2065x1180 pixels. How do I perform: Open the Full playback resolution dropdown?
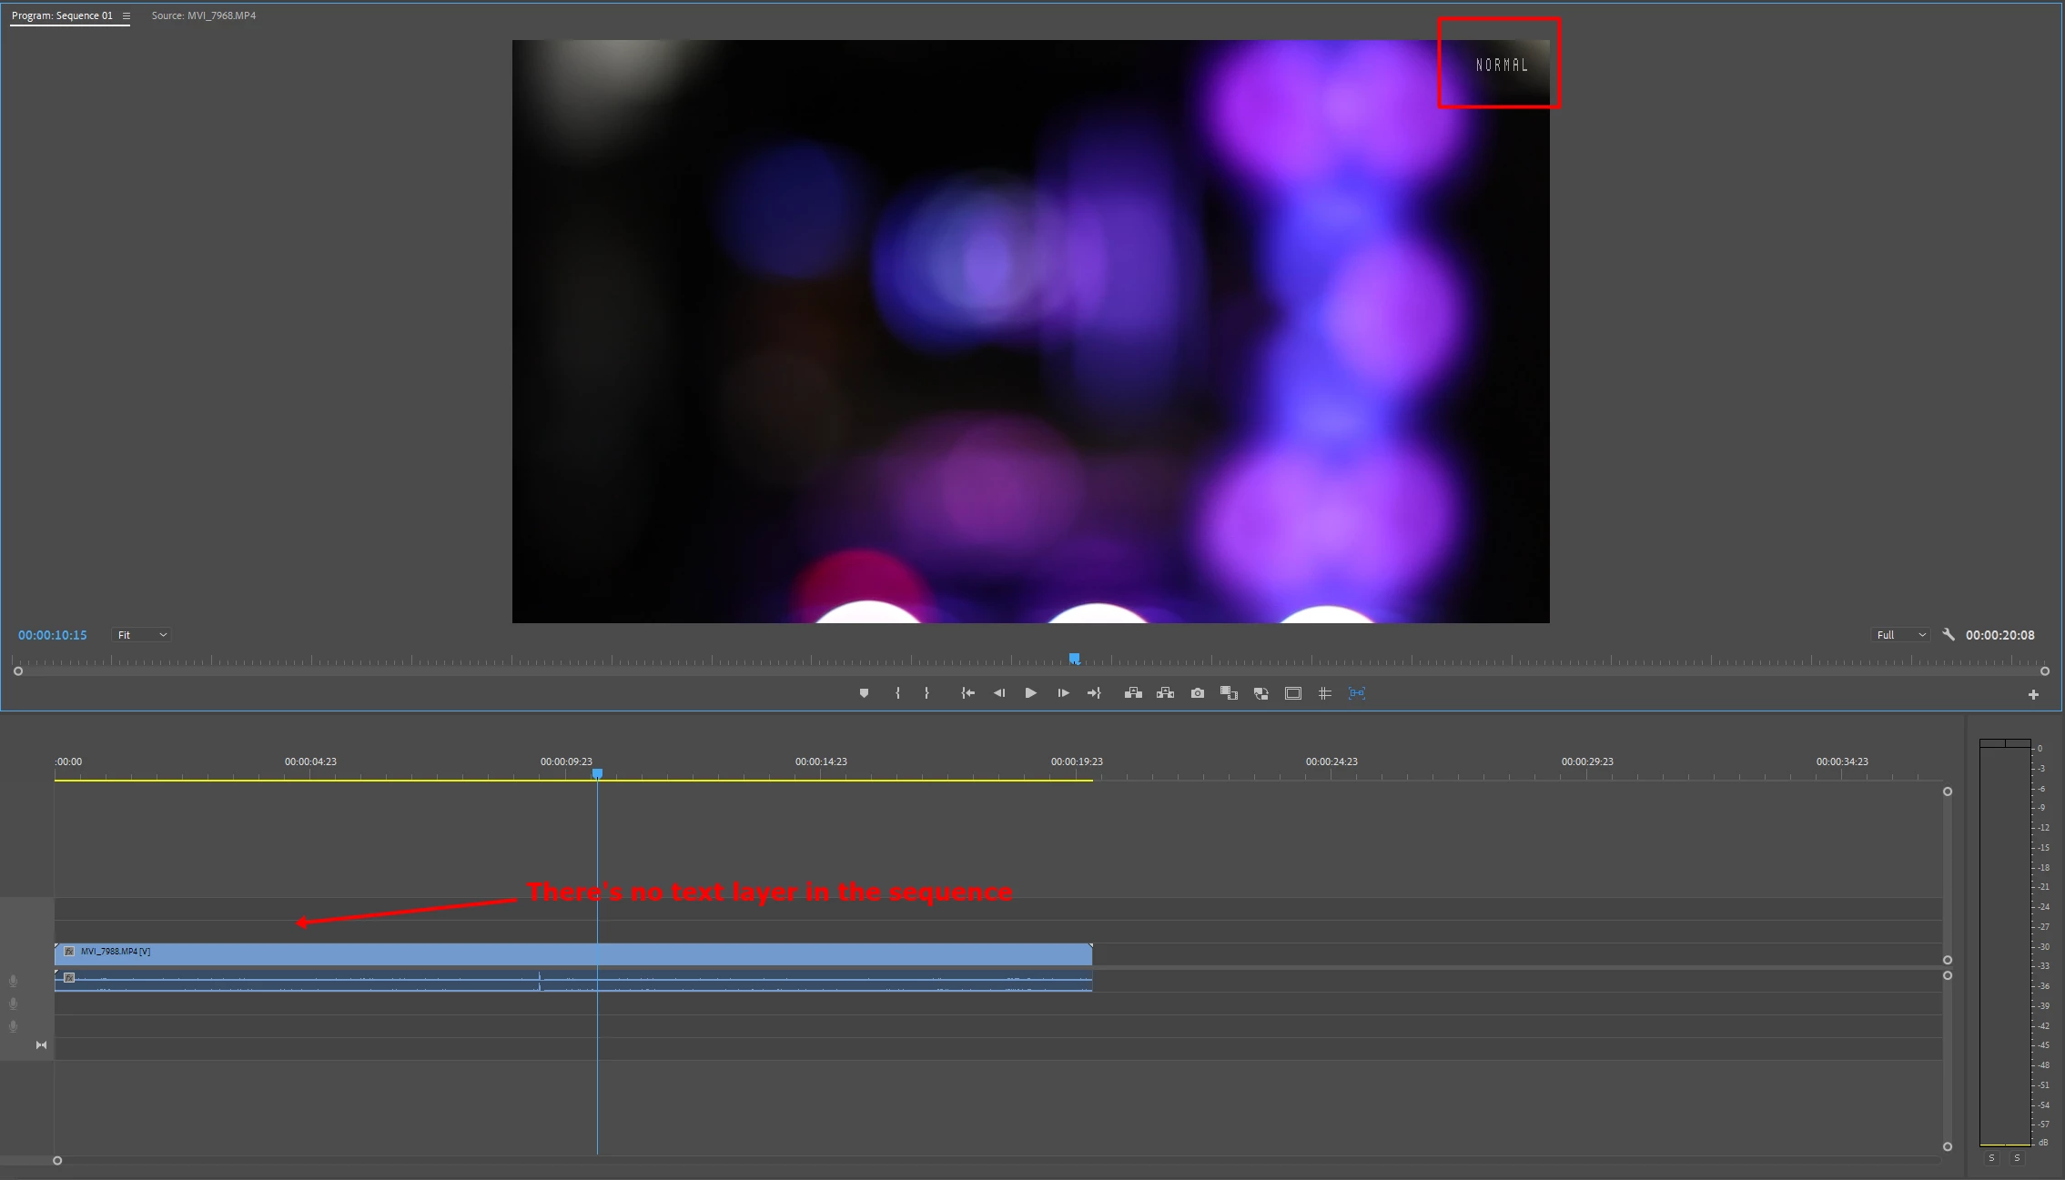[1900, 635]
